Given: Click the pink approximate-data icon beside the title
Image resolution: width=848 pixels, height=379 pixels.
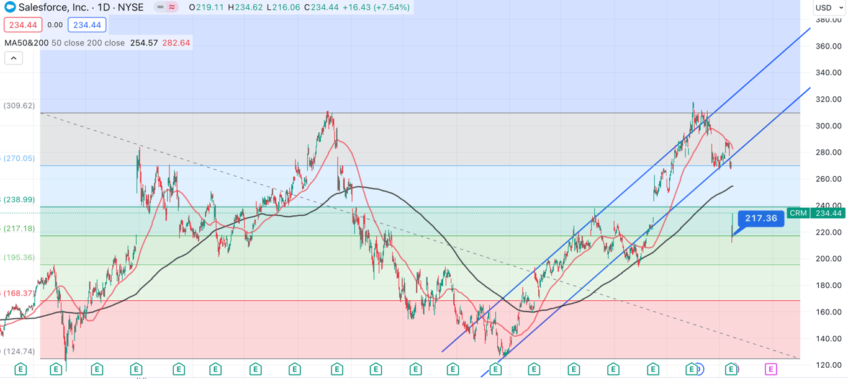Looking at the screenshot, I should point(172,7).
